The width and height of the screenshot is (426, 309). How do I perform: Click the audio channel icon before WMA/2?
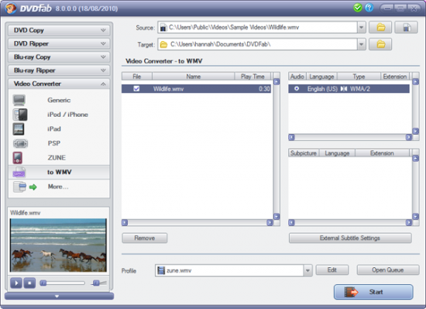[x=344, y=89]
